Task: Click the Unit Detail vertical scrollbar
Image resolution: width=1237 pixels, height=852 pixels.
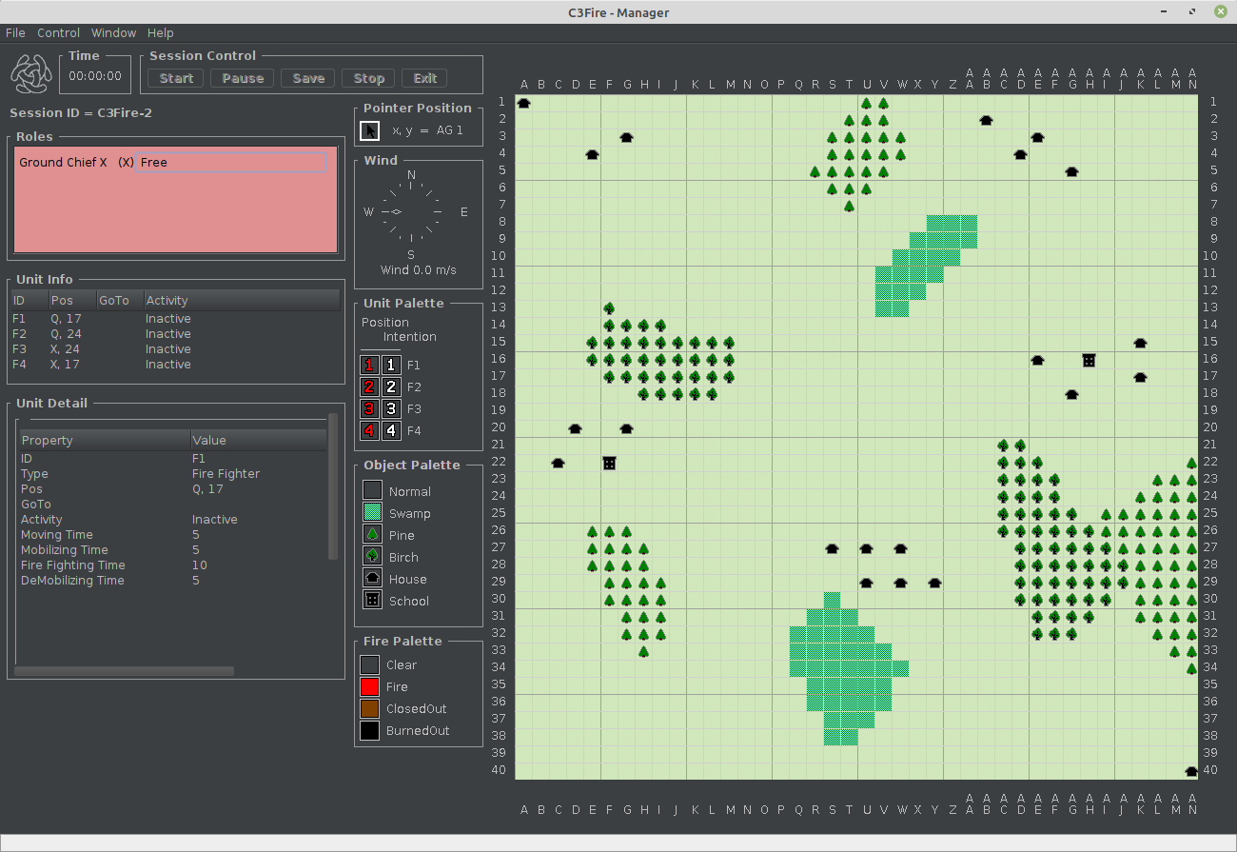Action: tap(332, 486)
